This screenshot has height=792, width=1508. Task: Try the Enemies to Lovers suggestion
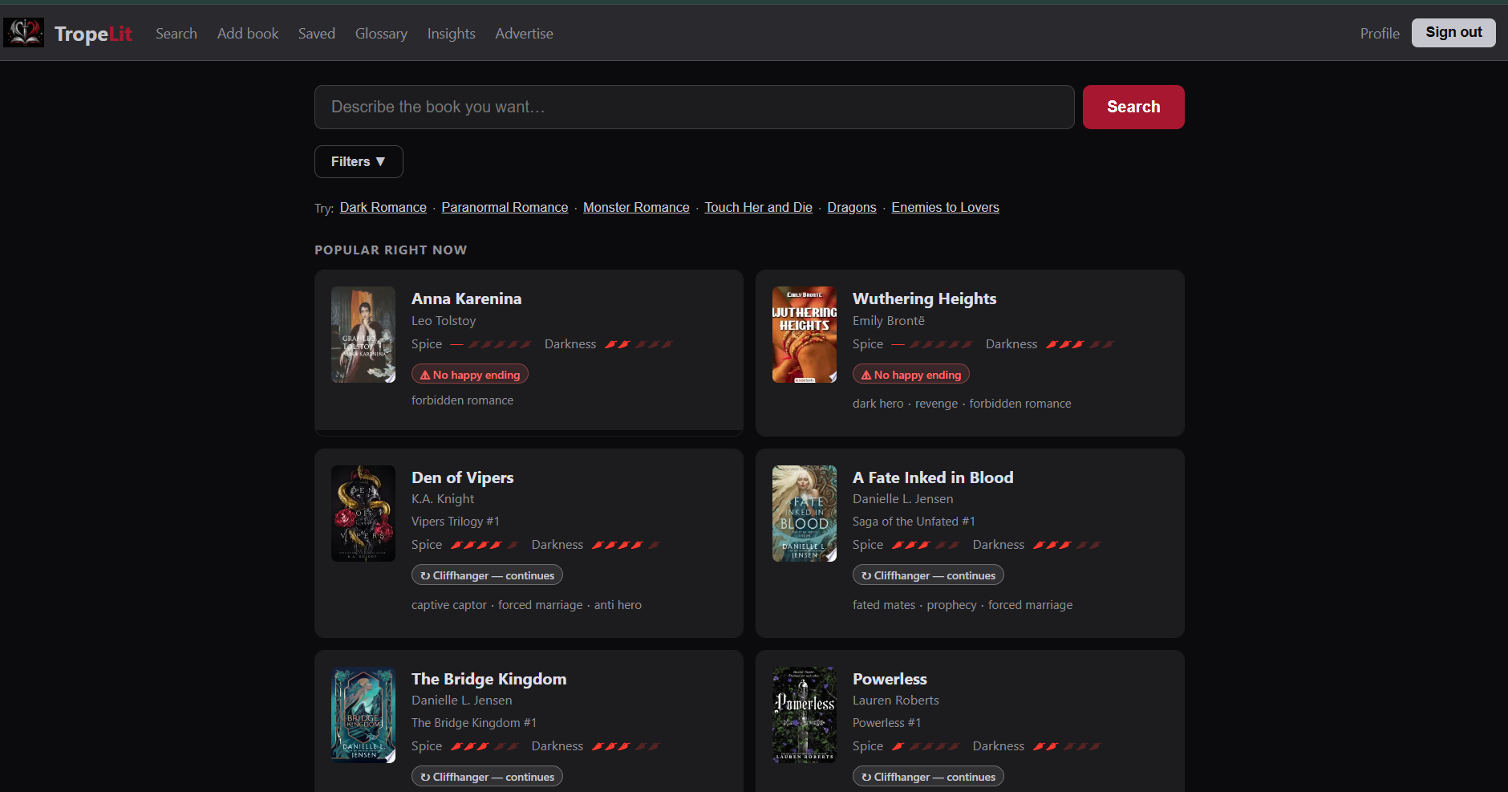[945, 207]
